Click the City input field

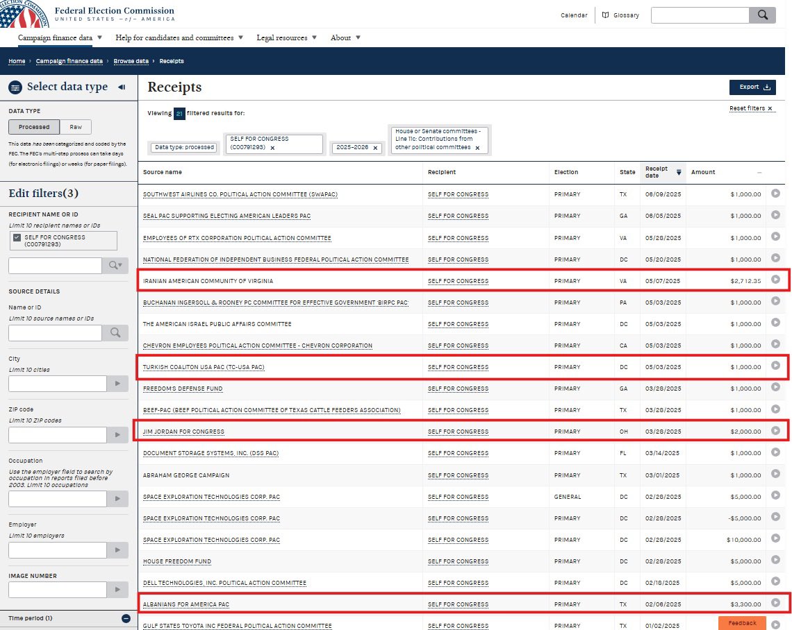point(58,384)
